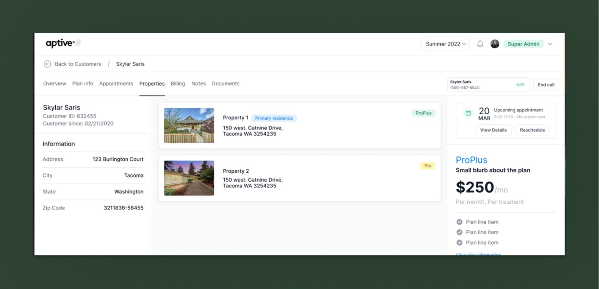Click Small blurb about the plan text
599x289 pixels.
[x=493, y=170]
